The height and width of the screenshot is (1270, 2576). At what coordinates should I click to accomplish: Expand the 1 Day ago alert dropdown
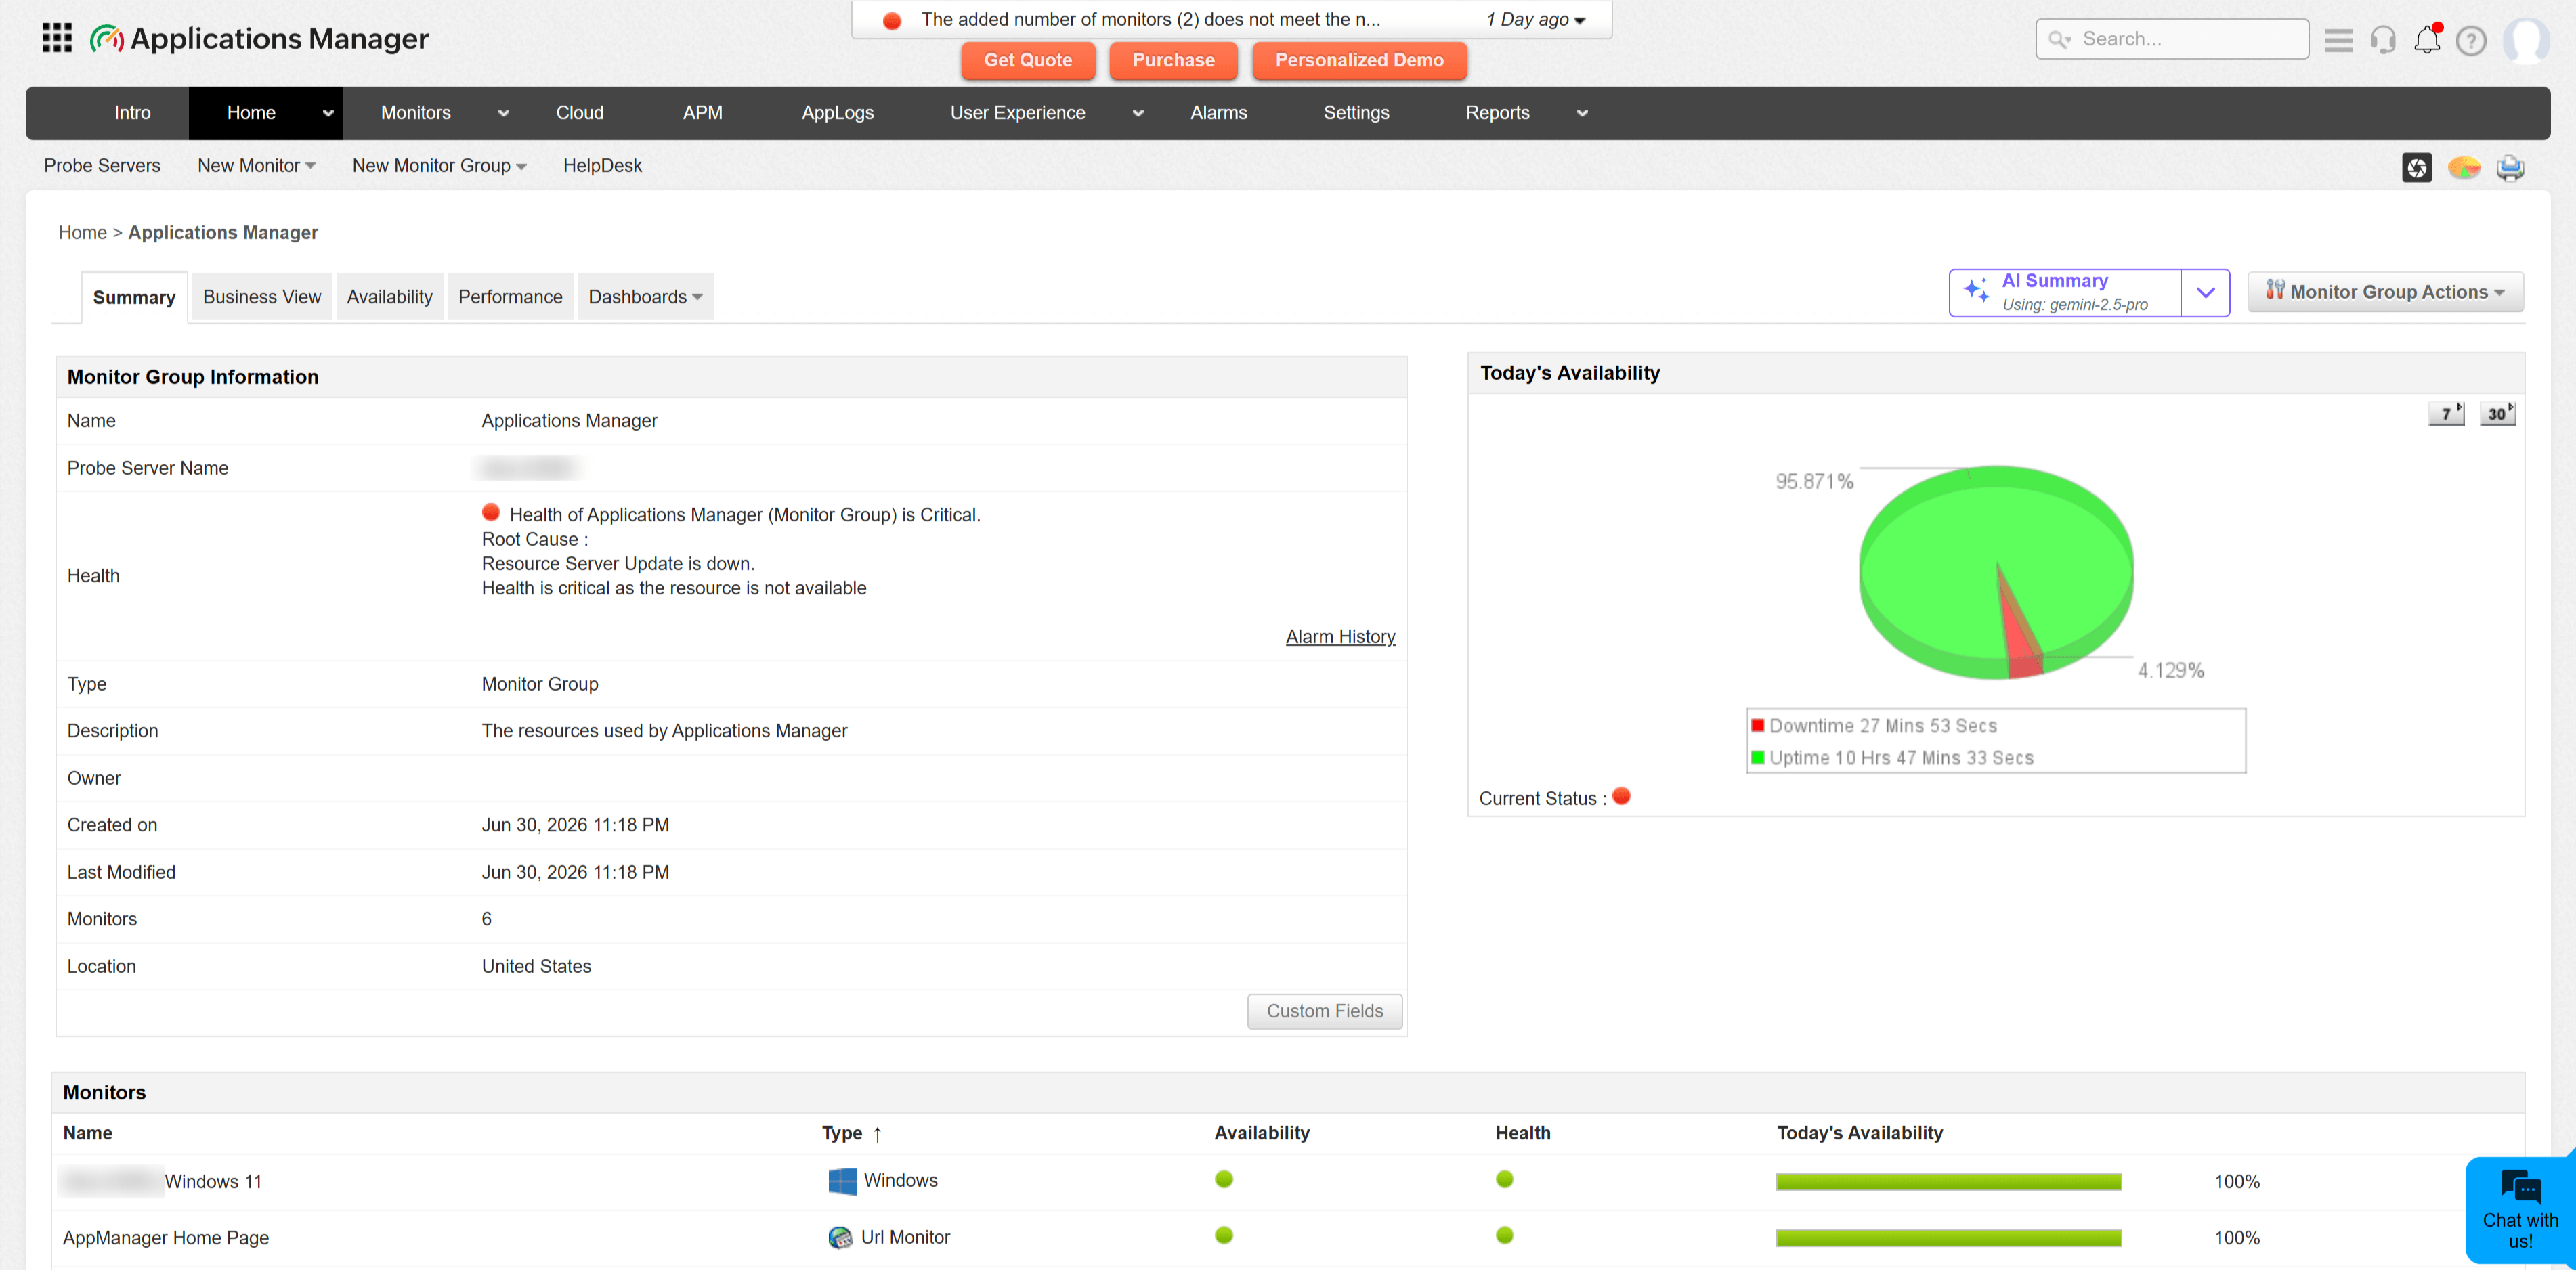tap(1536, 19)
